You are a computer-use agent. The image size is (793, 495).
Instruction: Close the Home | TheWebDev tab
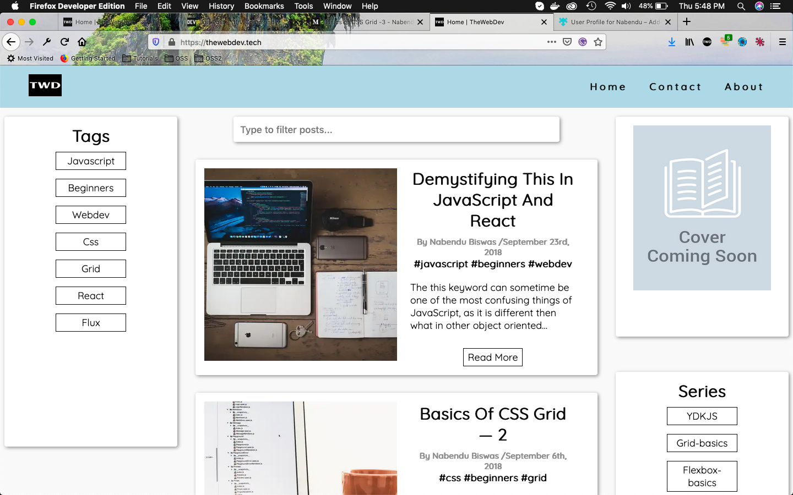click(x=544, y=22)
